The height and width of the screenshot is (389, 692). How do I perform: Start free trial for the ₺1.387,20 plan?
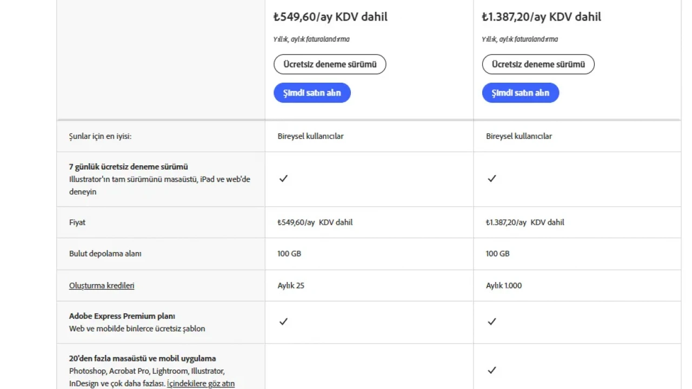538,64
